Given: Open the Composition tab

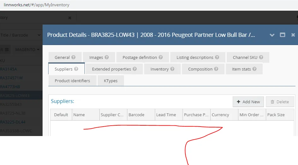Looking at the screenshot, I should pyautogui.click(x=203, y=69).
